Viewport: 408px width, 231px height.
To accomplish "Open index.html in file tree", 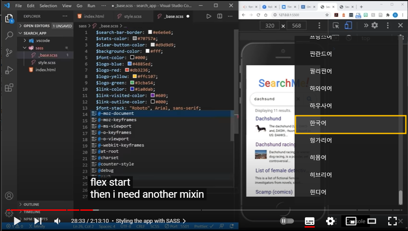I will coord(45,70).
